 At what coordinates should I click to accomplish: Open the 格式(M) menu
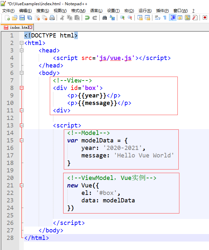click(x=78, y=11)
